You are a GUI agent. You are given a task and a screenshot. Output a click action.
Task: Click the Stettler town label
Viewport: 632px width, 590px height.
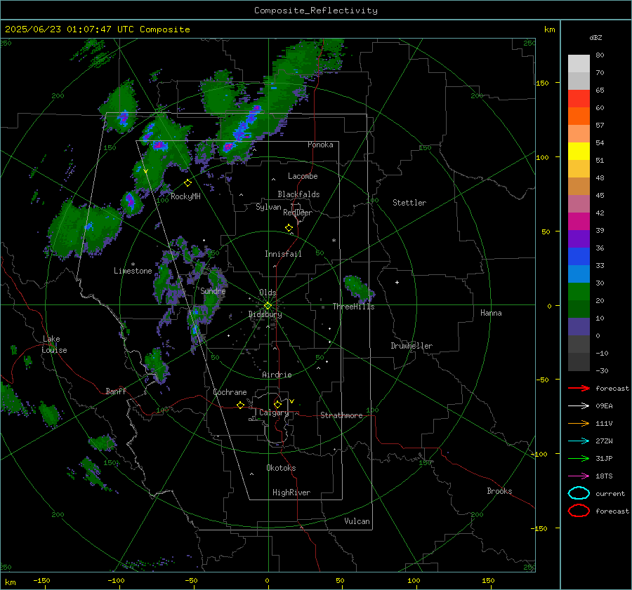tap(409, 203)
